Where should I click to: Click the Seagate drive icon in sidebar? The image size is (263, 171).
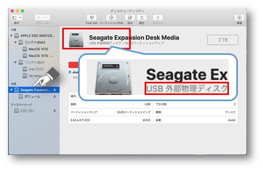(x=17, y=90)
